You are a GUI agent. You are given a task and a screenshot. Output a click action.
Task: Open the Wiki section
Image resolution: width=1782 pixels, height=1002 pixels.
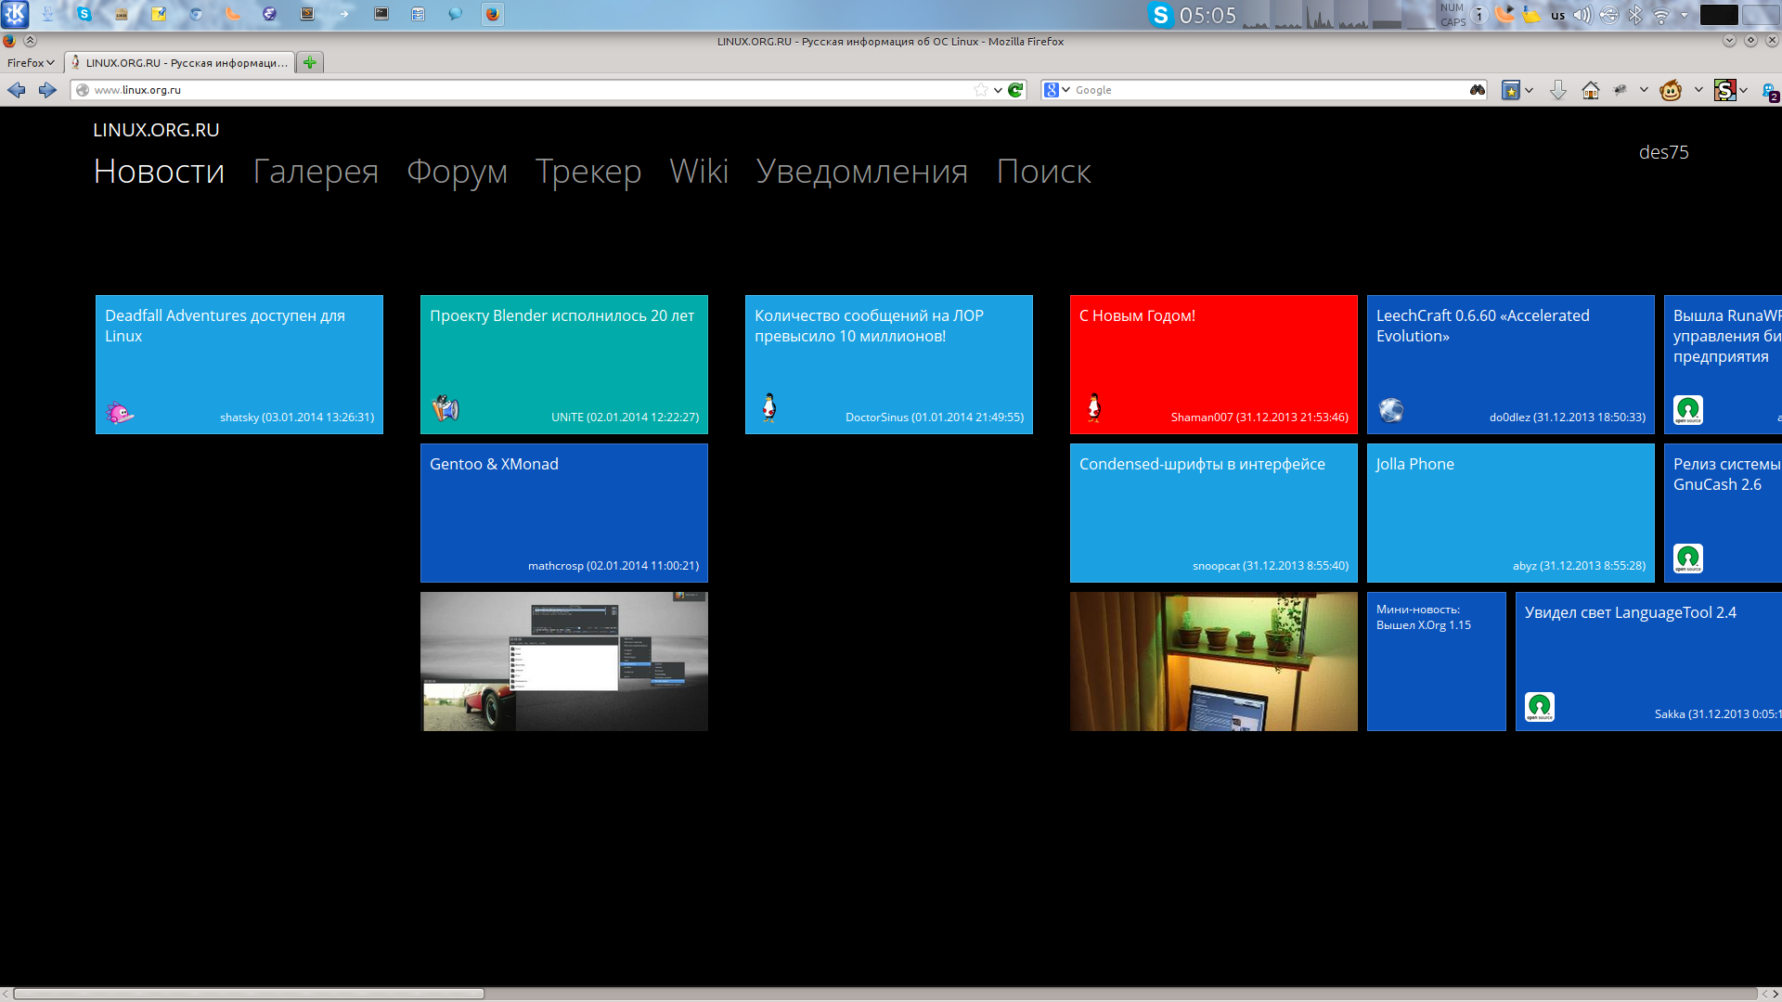tap(699, 172)
